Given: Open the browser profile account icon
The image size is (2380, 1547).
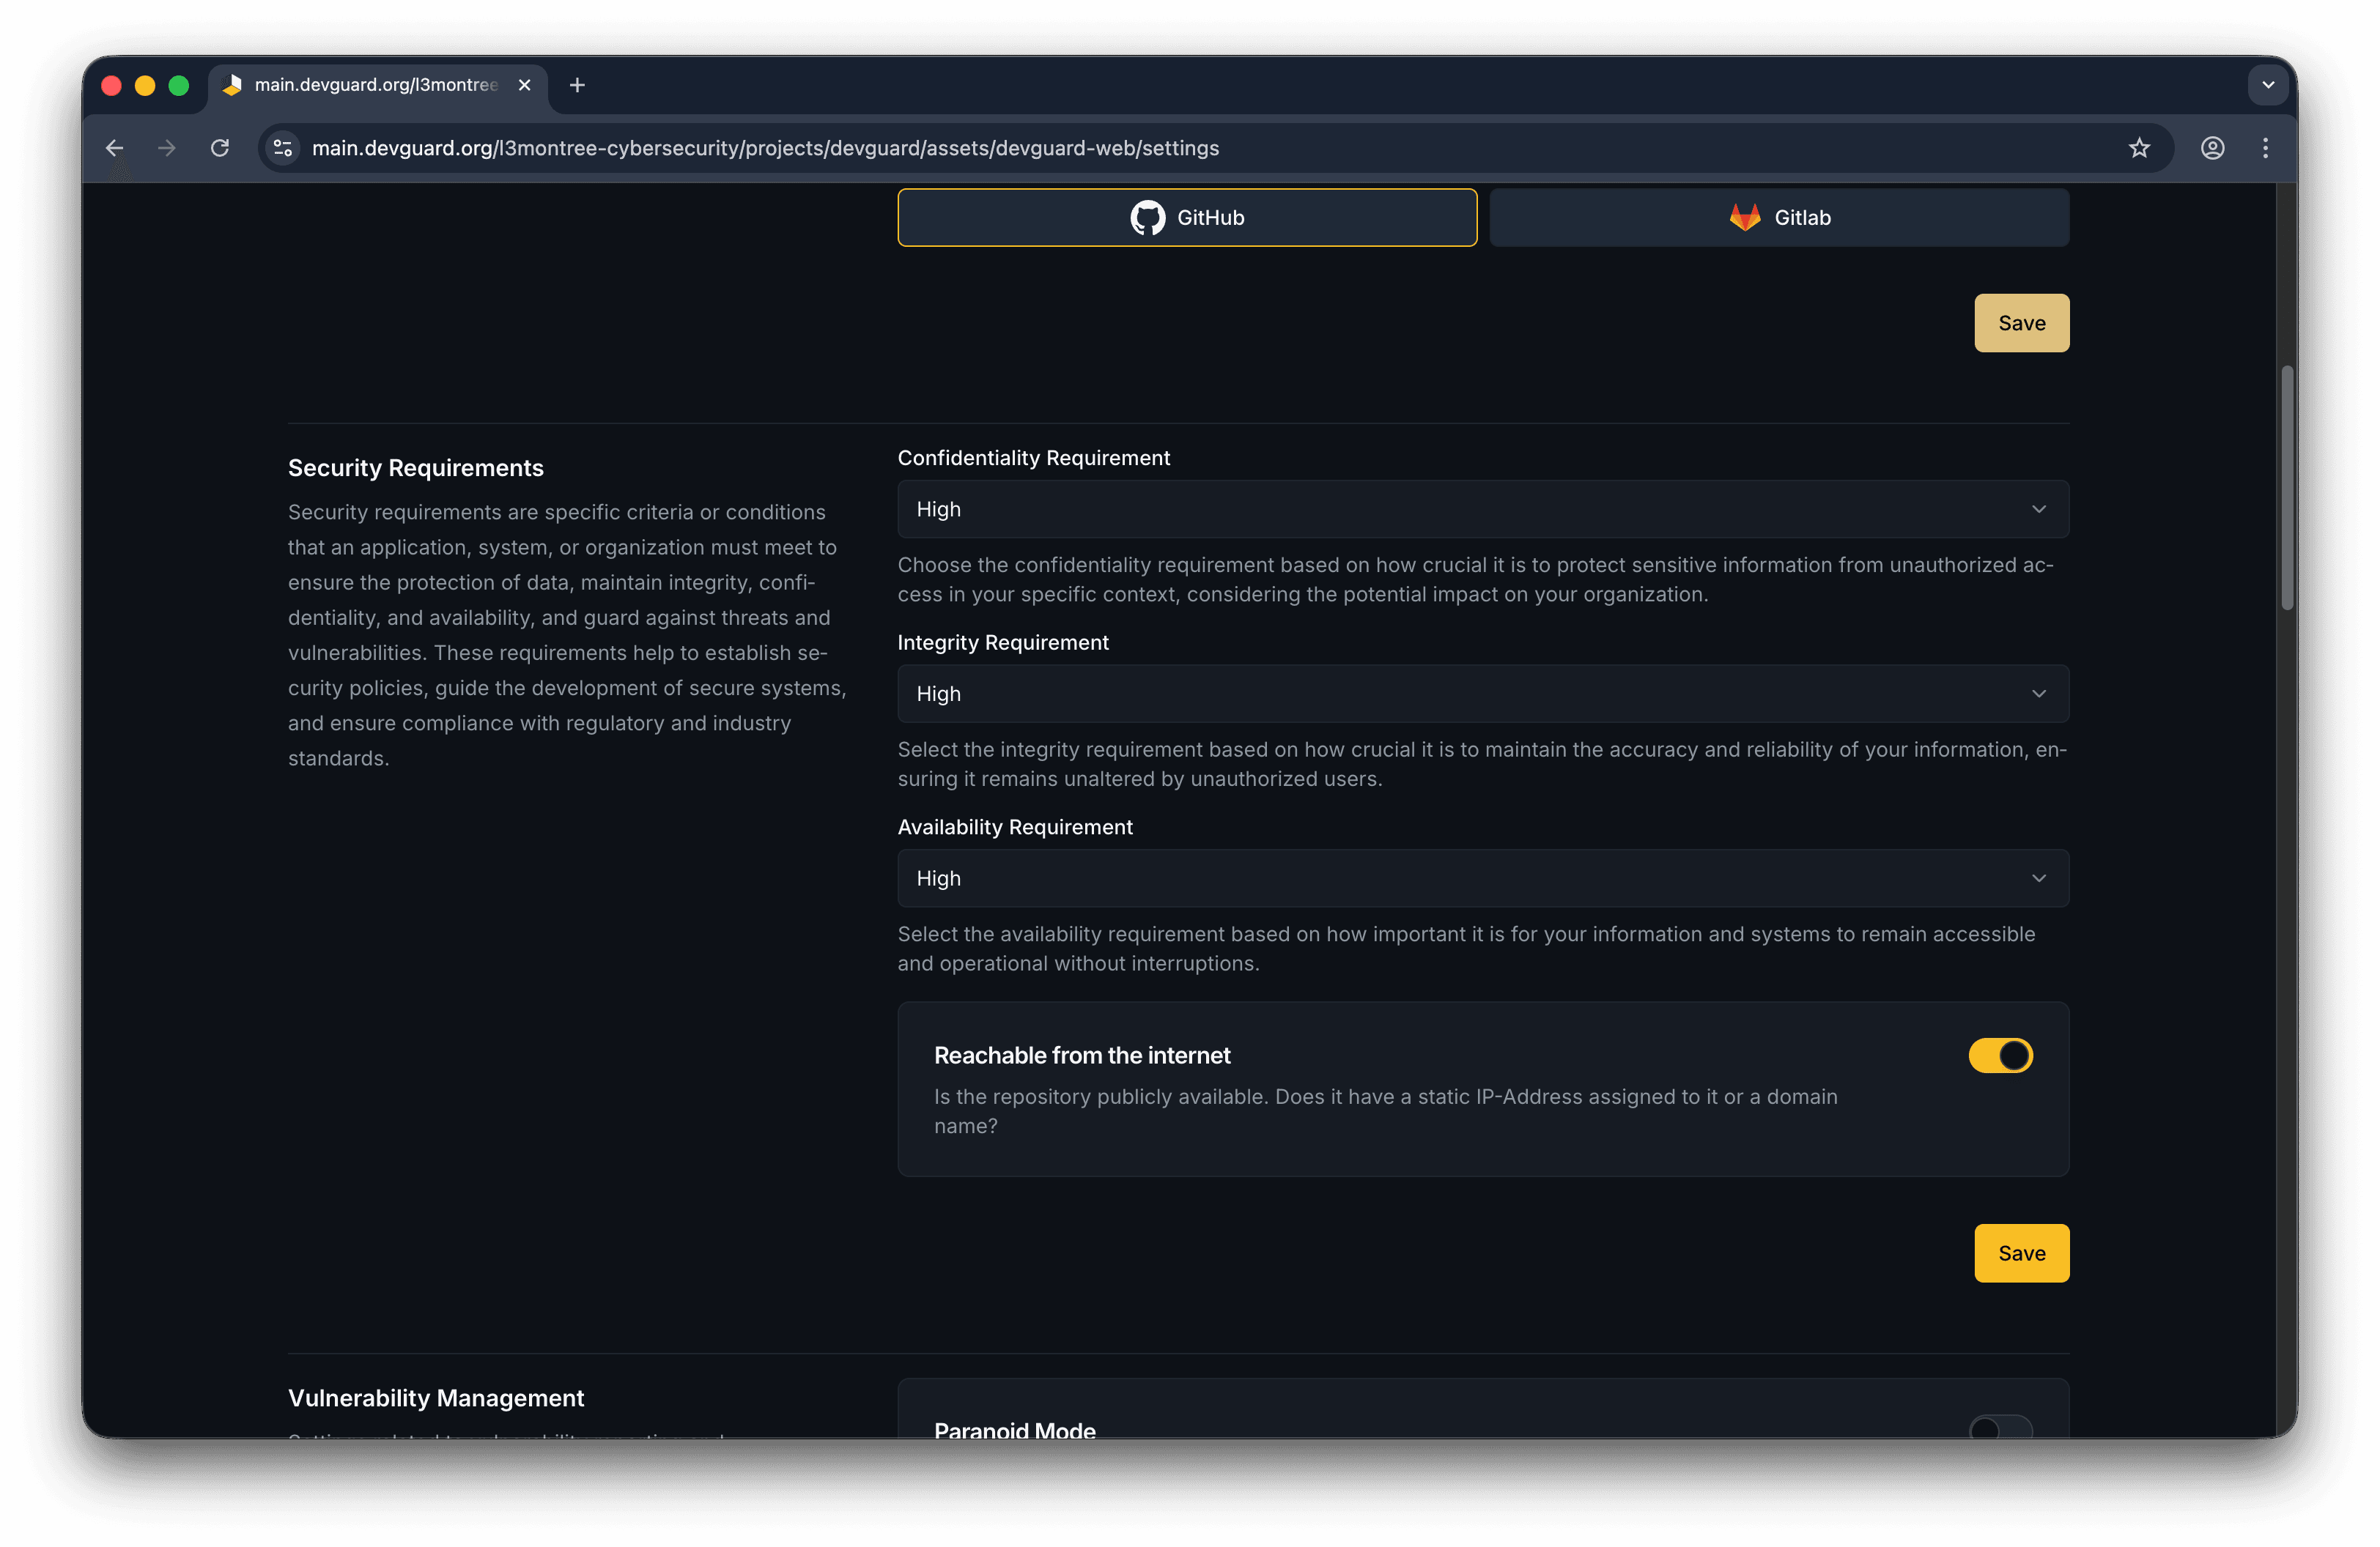Looking at the screenshot, I should (2212, 148).
